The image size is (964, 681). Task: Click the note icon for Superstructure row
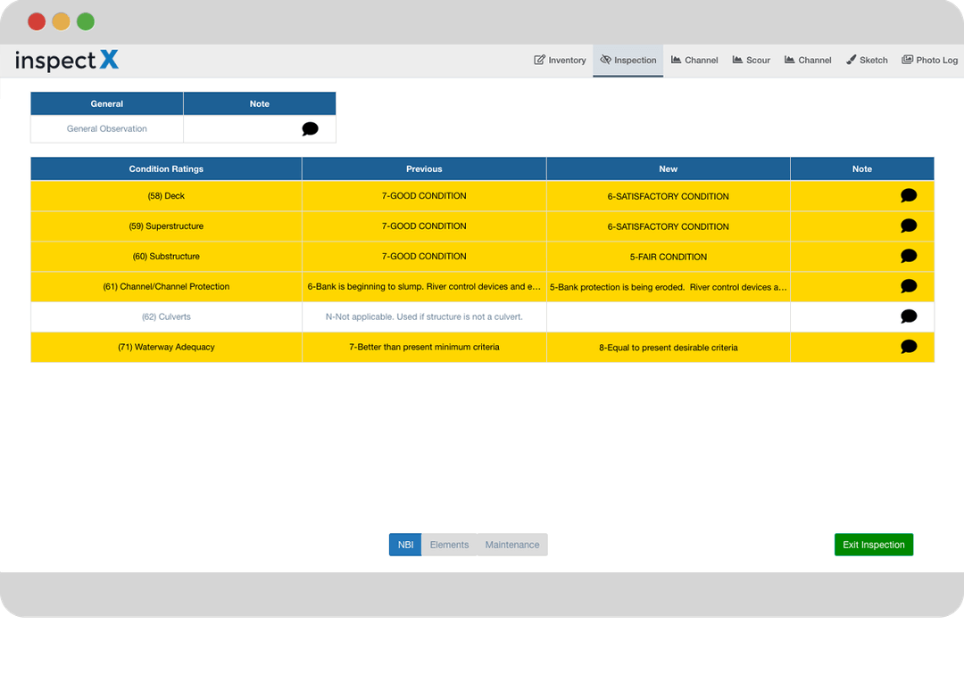909,226
